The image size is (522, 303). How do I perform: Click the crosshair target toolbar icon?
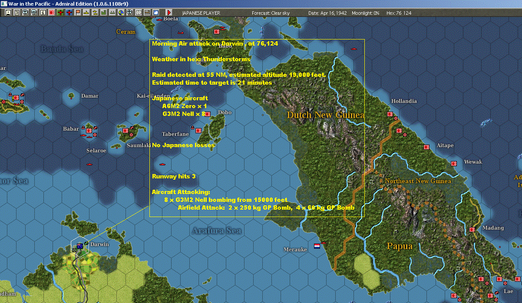coord(129,13)
